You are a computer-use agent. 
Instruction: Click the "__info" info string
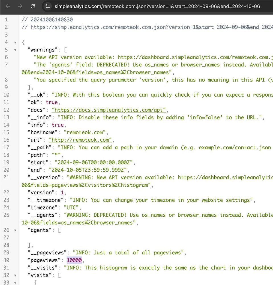tap(160, 117)
